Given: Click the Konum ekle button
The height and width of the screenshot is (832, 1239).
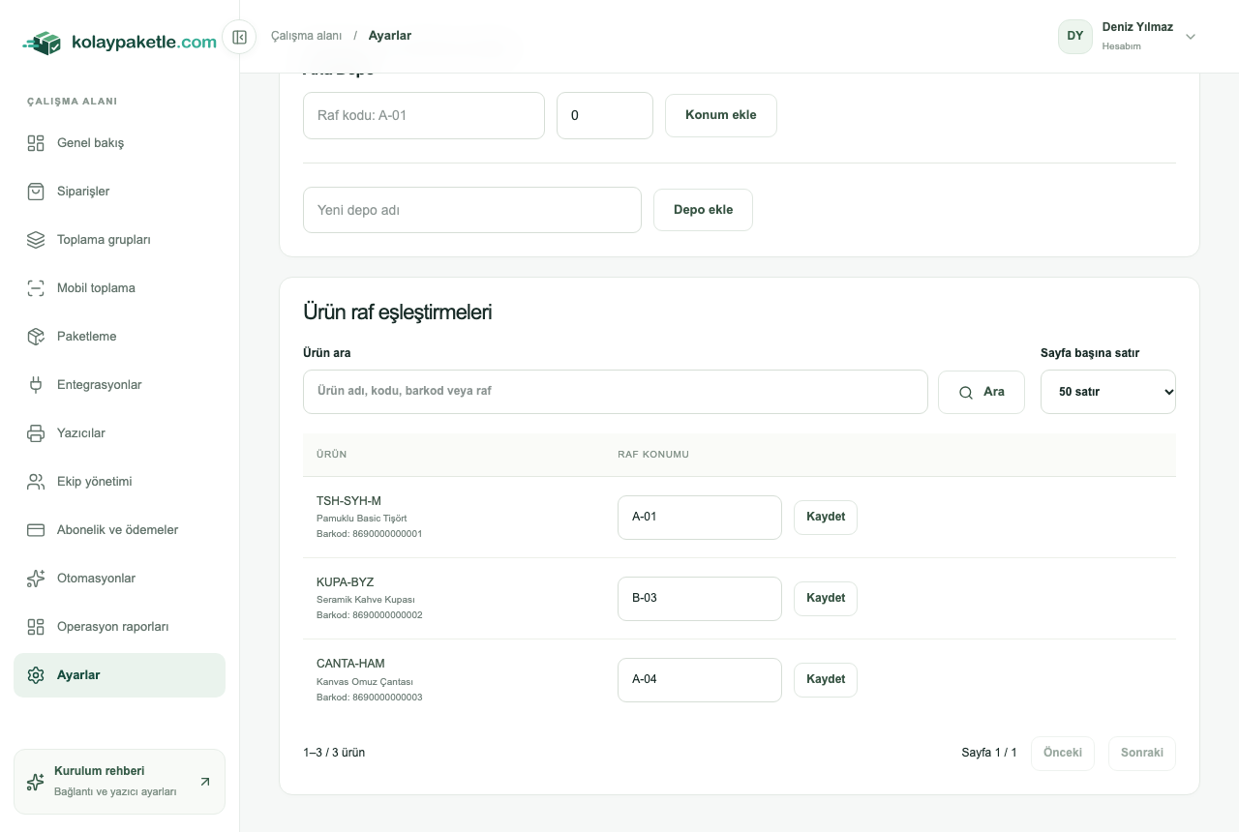Looking at the screenshot, I should [x=721, y=115].
